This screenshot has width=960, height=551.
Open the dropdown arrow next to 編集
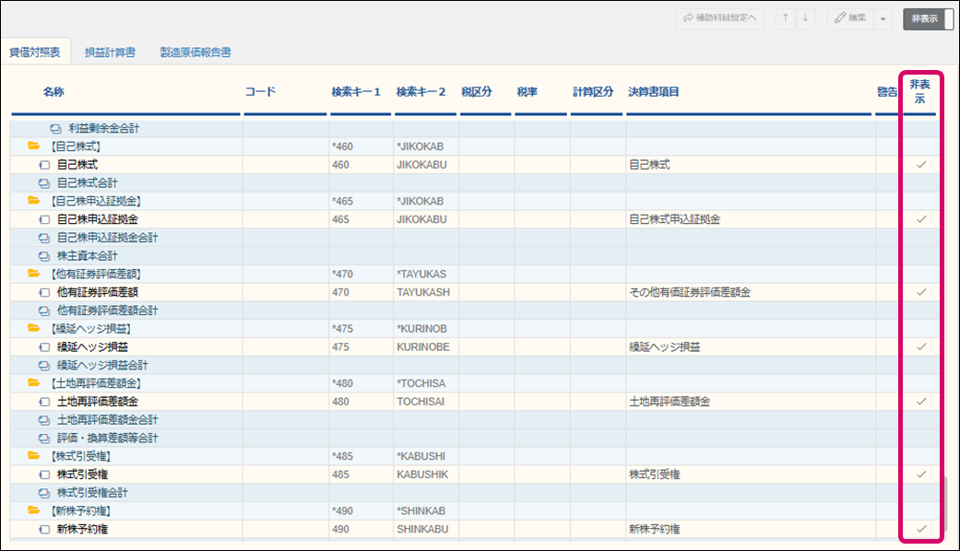(x=883, y=18)
